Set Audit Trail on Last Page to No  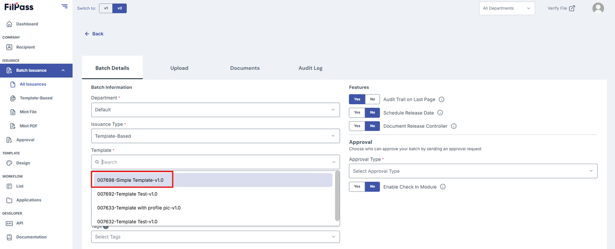coord(372,99)
